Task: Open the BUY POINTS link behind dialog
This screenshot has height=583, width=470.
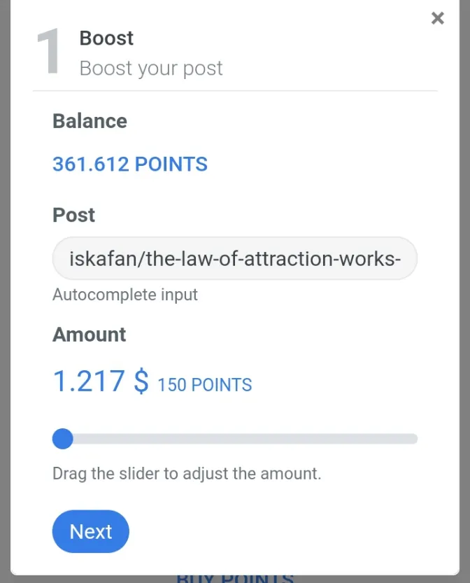Action: [x=235, y=579]
